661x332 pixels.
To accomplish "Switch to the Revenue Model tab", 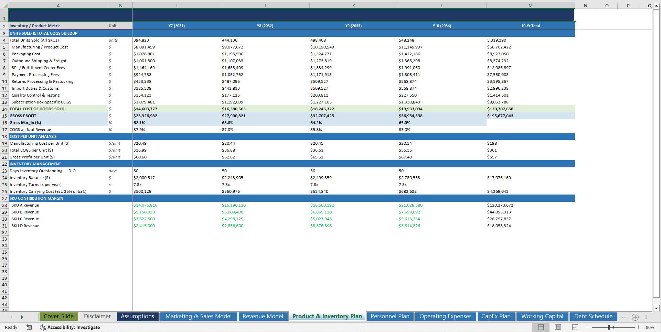I will (263, 317).
